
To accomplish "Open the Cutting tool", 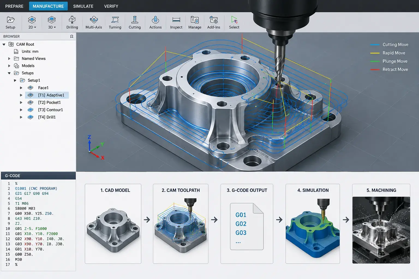I will coord(135,22).
